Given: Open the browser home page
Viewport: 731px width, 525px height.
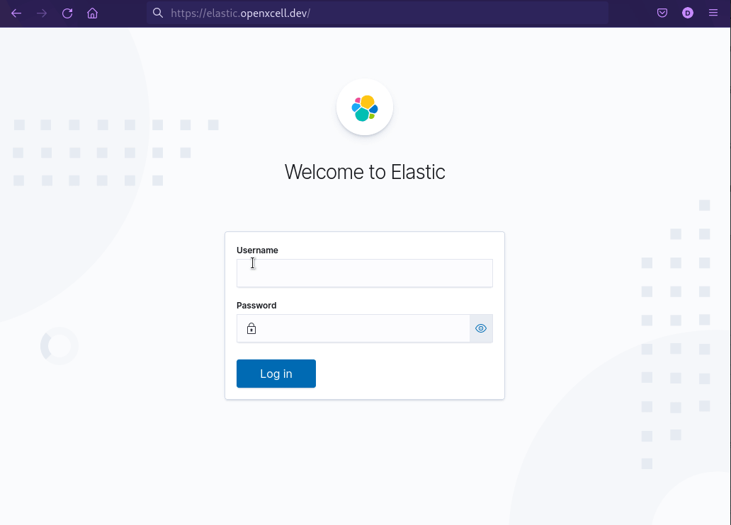Looking at the screenshot, I should 93,13.
